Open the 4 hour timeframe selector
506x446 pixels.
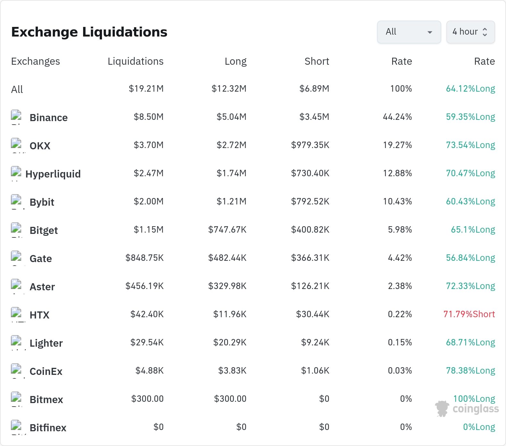click(x=470, y=32)
